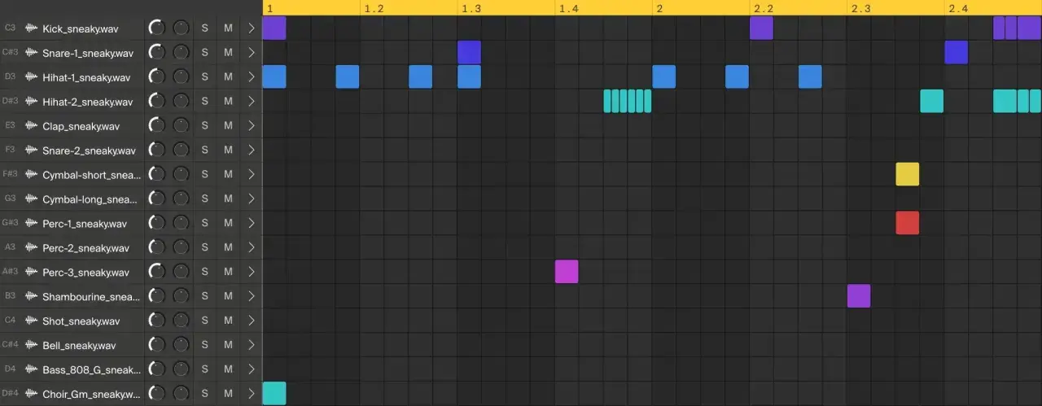The width and height of the screenshot is (1042, 406).
Task: Jump to timeline marker 2.3
Action: (861, 8)
